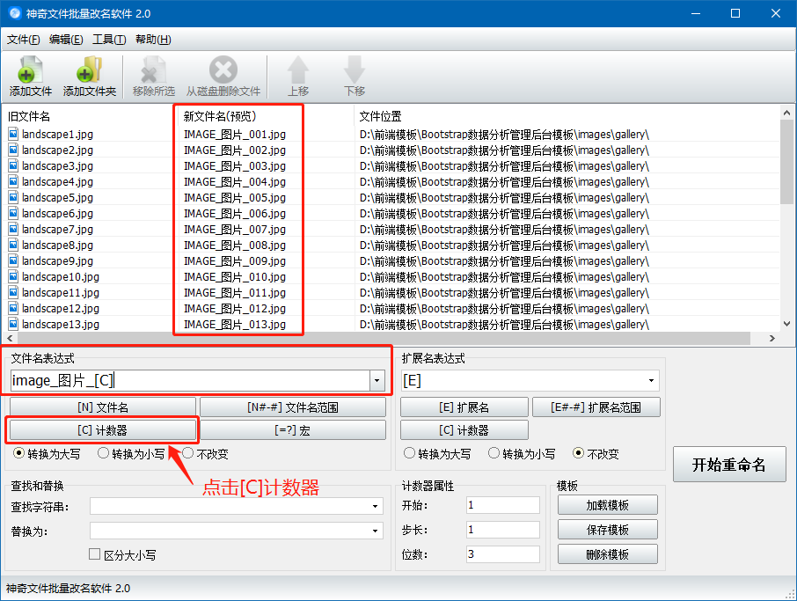Click the file icon beside landscape1.jpg
The image size is (797, 601).
11,134
